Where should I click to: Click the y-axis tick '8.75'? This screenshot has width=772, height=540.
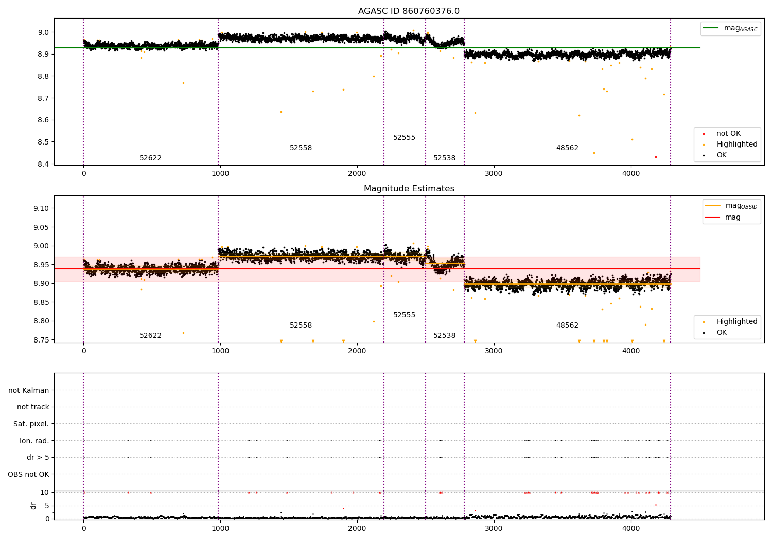click(x=41, y=340)
